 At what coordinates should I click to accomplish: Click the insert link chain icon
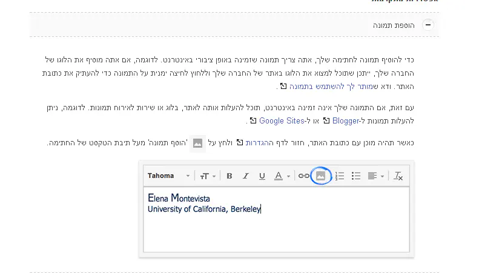tap(304, 176)
